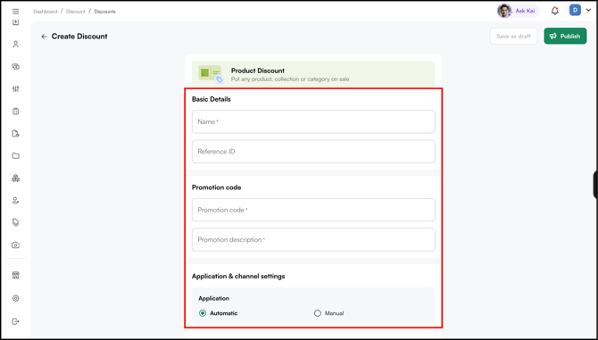Click the Create Discount page title
Image resolution: width=598 pixels, height=340 pixels.
click(x=79, y=37)
